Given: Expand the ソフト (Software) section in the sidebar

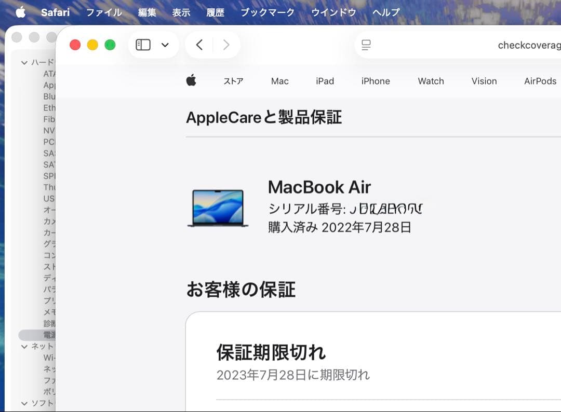Looking at the screenshot, I should [24, 403].
